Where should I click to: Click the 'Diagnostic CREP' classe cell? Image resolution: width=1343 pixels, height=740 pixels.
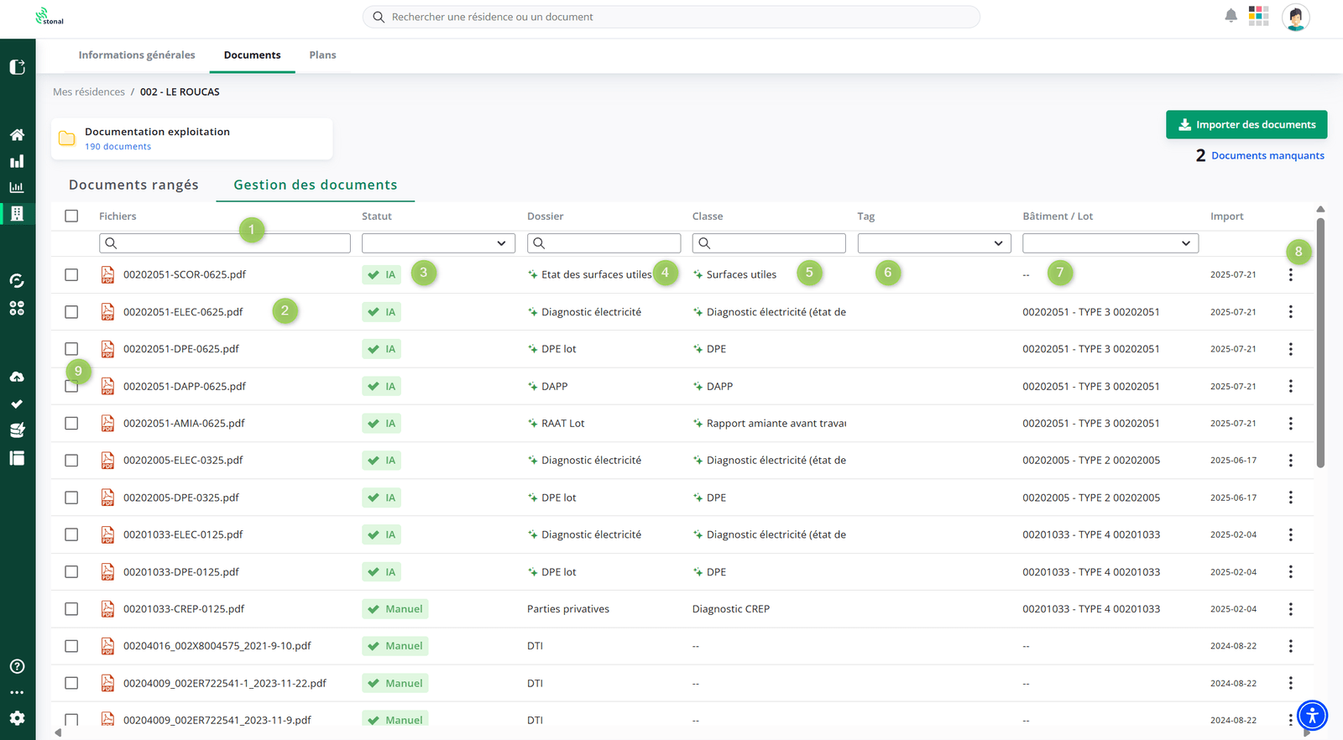point(731,608)
